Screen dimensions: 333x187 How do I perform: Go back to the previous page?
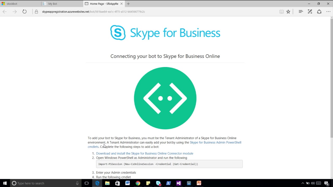5,12
